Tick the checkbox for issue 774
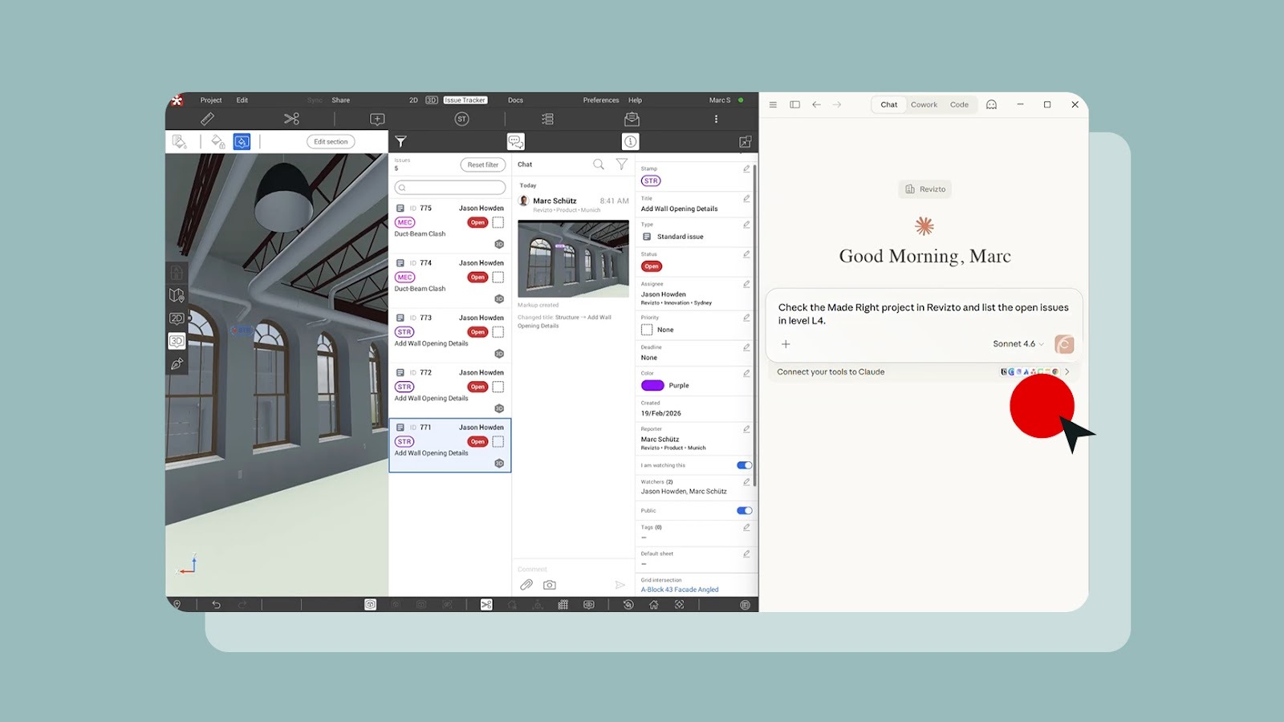 [498, 277]
